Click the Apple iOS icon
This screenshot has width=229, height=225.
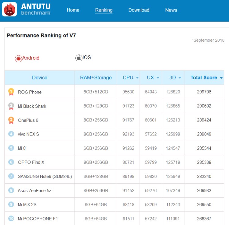(x=79, y=58)
